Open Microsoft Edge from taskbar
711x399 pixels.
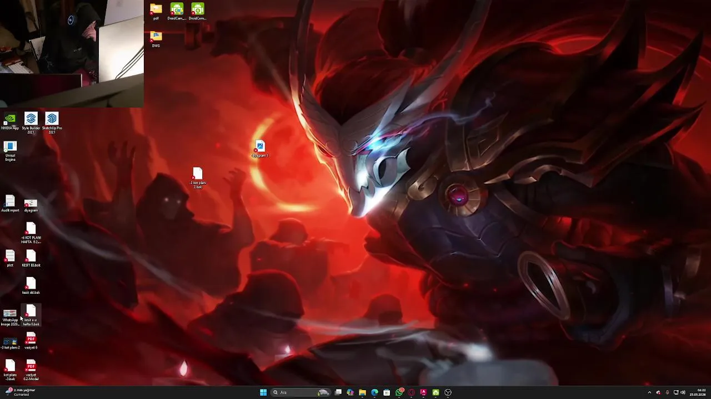pos(374,392)
